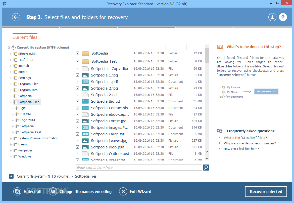Uncheck Softpedia 1.jpg checkbox
This screenshot has height=203, width=294.
click(x=77, y=75)
